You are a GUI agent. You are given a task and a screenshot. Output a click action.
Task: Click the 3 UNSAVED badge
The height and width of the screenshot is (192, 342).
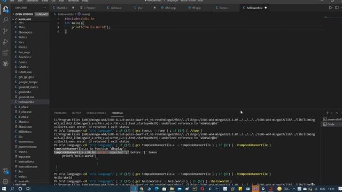point(42,14)
